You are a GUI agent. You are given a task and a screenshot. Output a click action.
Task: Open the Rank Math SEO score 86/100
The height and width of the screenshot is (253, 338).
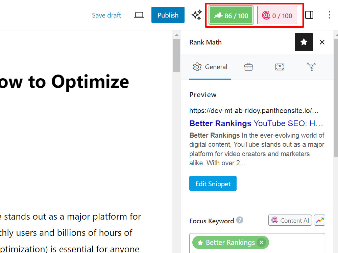pyautogui.click(x=231, y=15)
